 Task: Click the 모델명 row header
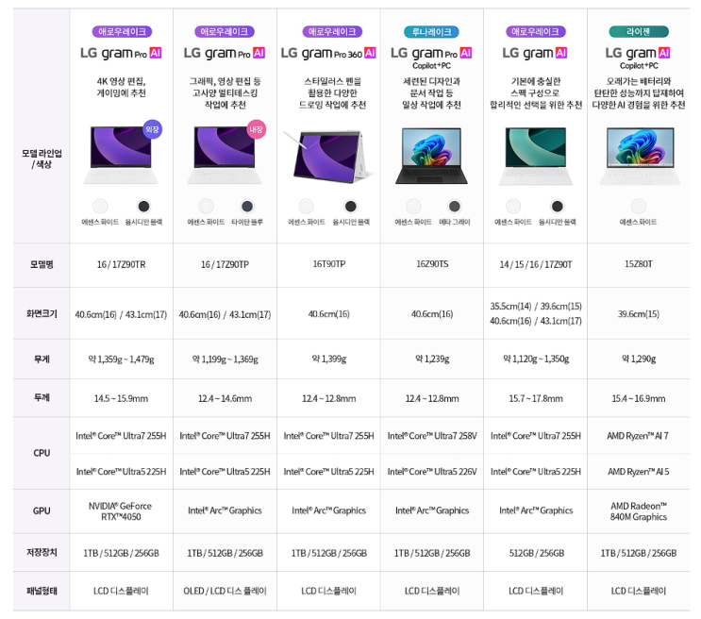(x=42, y=264)
